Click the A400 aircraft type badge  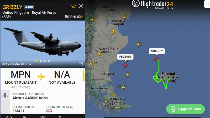click(x=29, y=7)
